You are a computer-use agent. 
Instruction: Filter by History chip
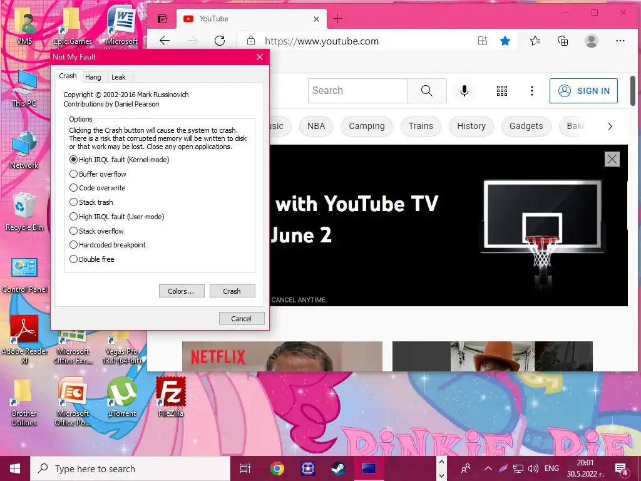click(471, 126)
